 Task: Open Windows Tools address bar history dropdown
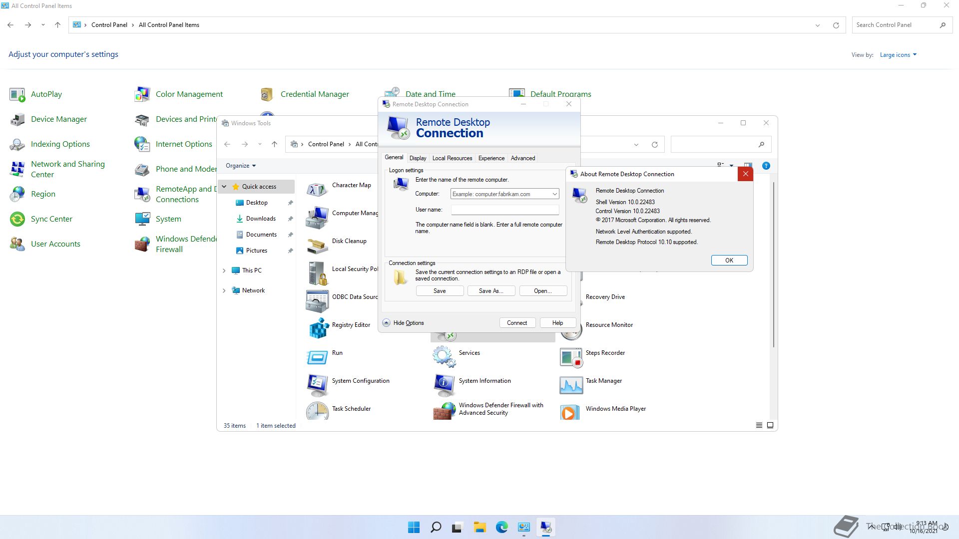636,145
